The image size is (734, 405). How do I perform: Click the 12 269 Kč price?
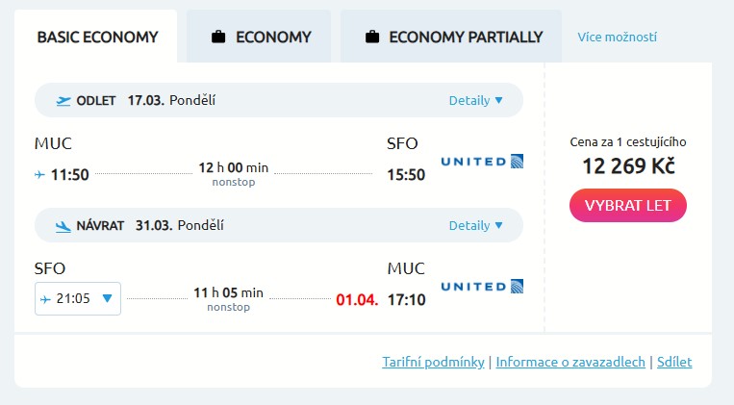point(628,165)
